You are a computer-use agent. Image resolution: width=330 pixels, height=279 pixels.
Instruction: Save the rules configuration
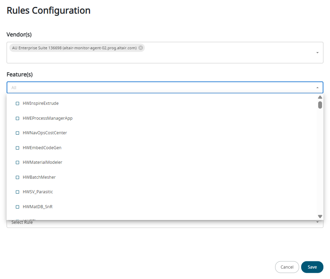tap(312, 267)
